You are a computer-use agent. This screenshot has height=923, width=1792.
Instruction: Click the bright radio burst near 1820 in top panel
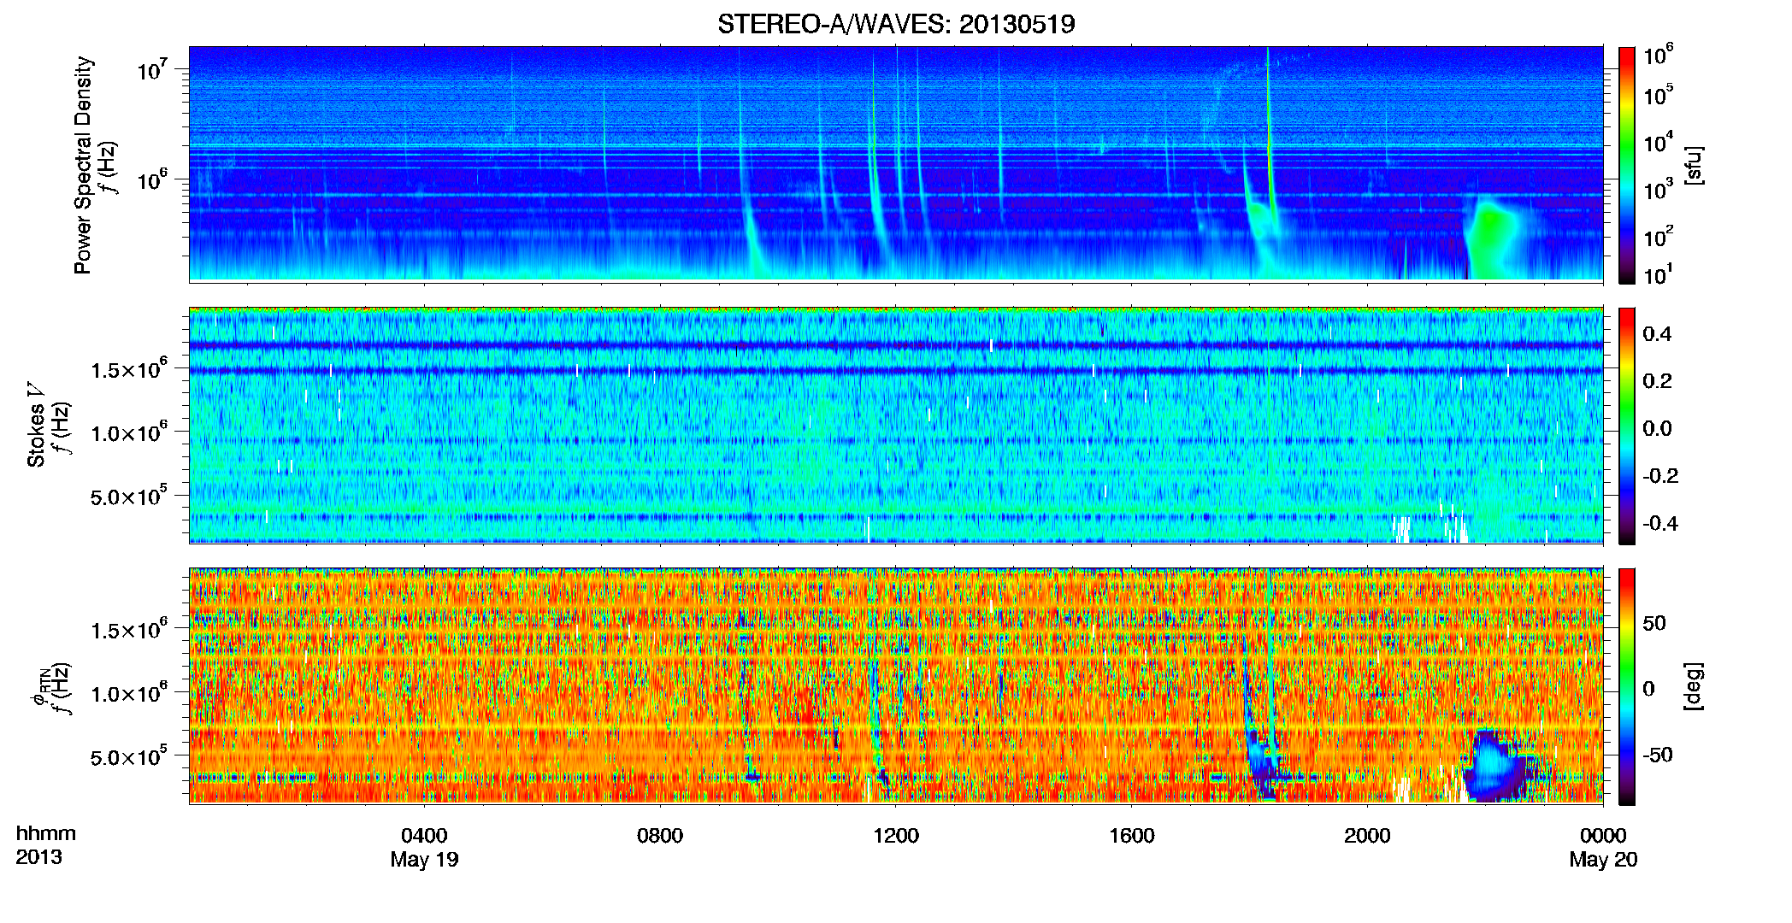coord(1269,128)
